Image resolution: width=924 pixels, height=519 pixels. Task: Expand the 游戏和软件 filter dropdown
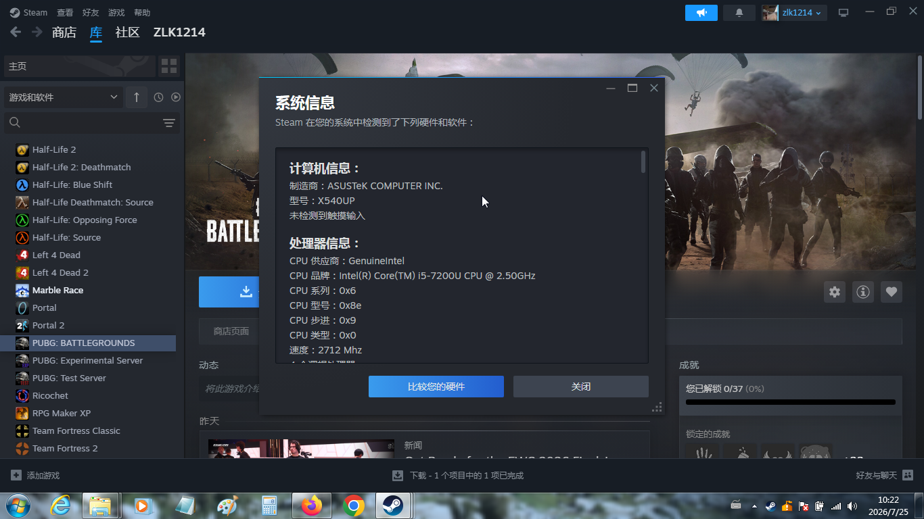tap(64, 97)
